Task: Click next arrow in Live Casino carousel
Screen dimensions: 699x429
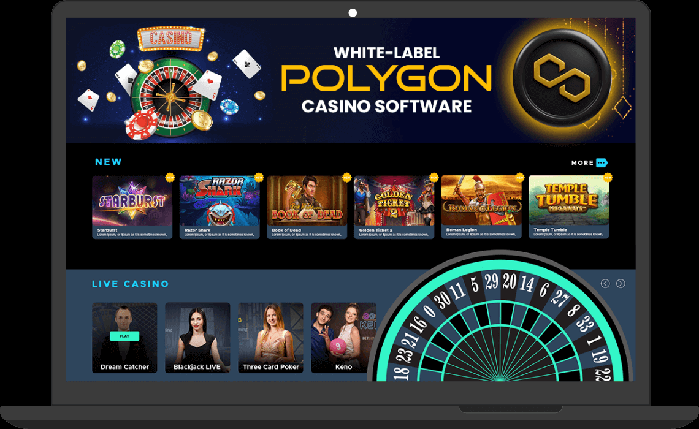Action: point(621,283)
